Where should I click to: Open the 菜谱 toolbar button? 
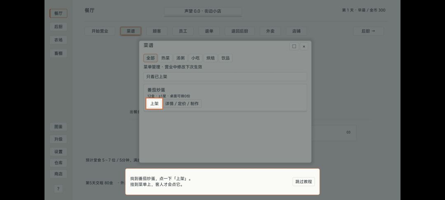point(131,31)
